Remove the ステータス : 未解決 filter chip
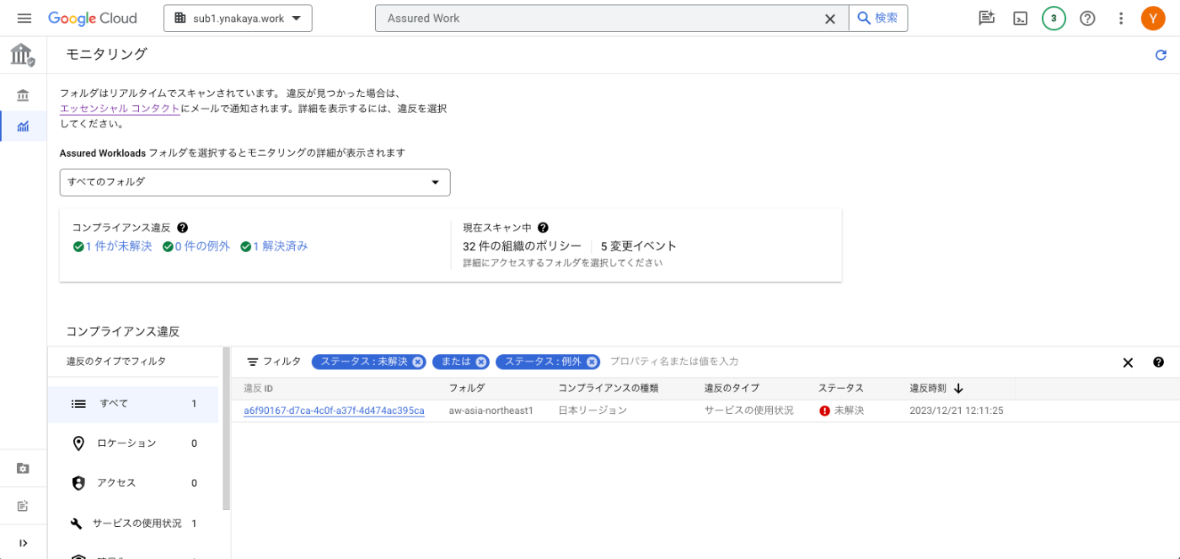 417,362
